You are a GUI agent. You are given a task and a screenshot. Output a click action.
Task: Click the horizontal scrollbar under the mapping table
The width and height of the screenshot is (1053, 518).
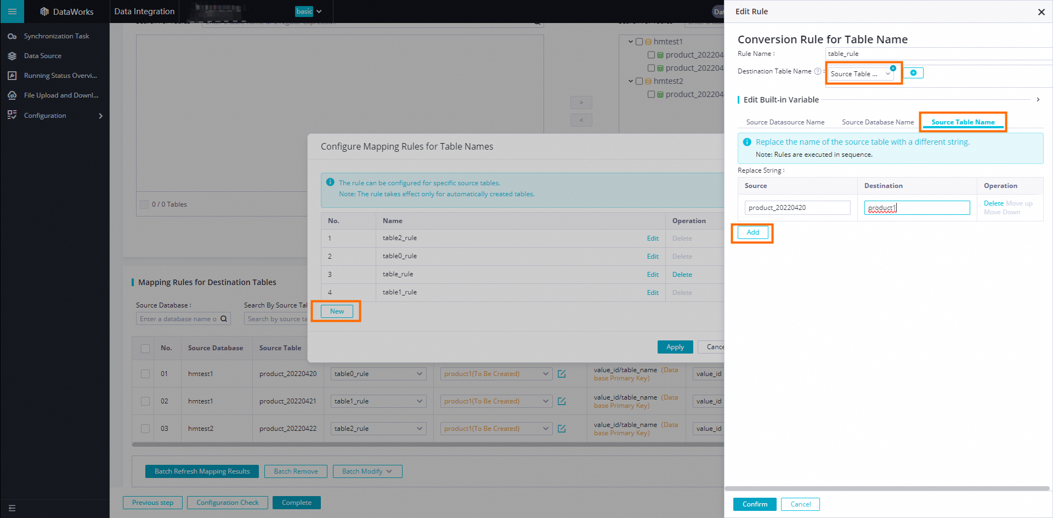point(428,445)
